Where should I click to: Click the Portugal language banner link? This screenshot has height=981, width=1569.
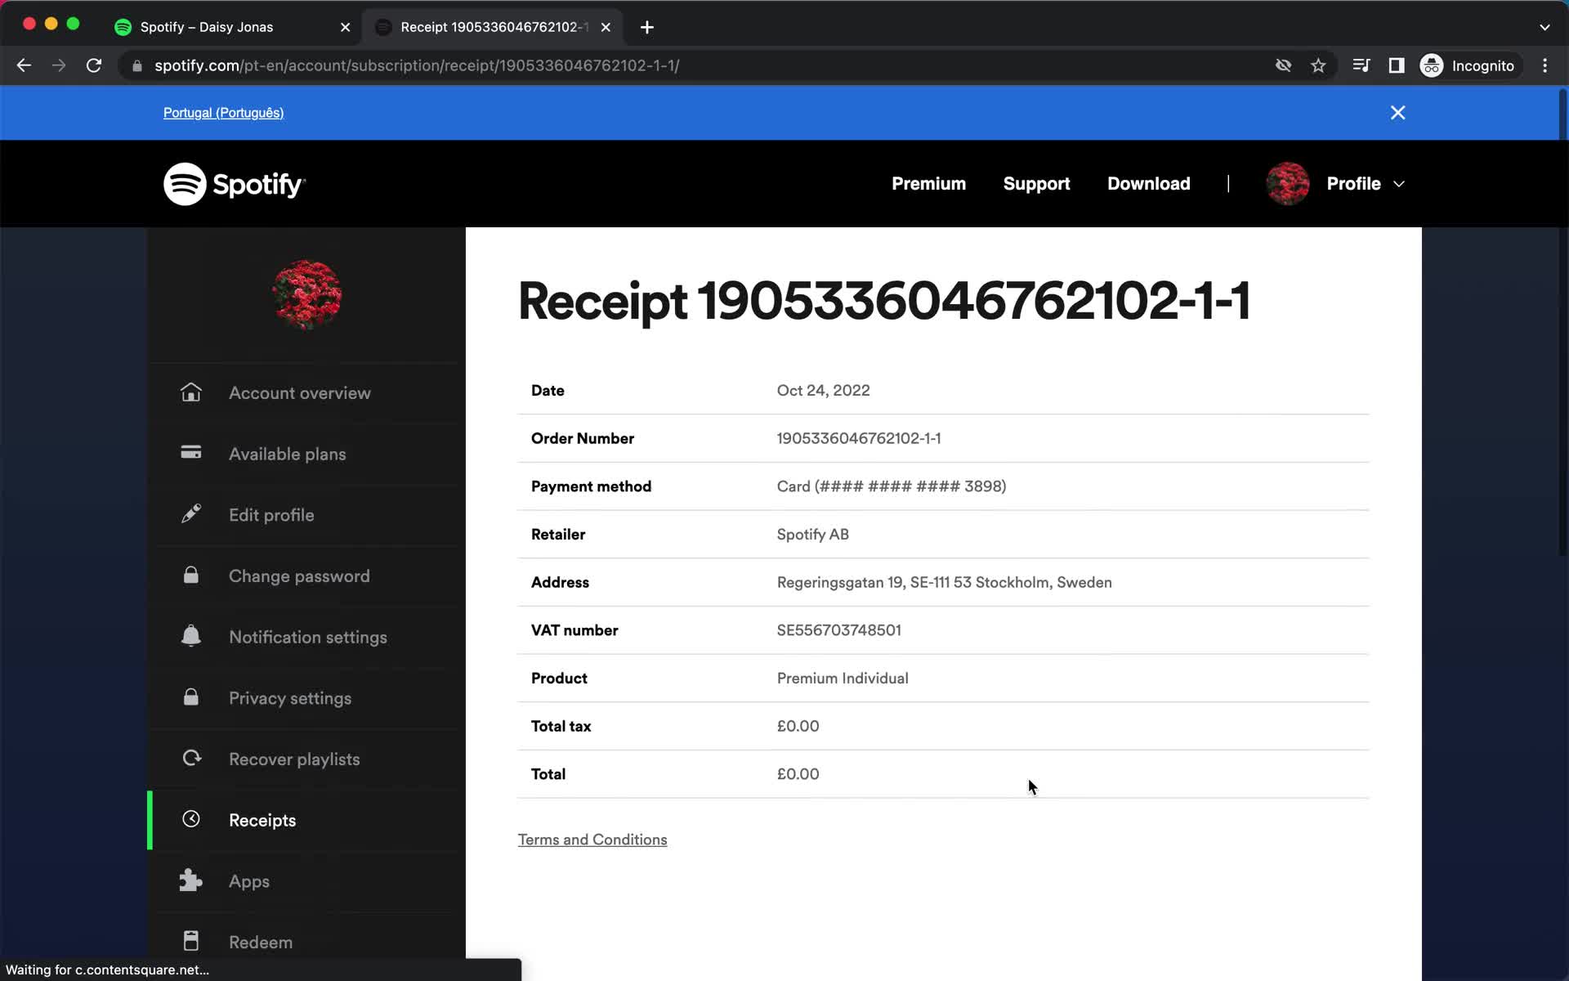pos(222,112)
